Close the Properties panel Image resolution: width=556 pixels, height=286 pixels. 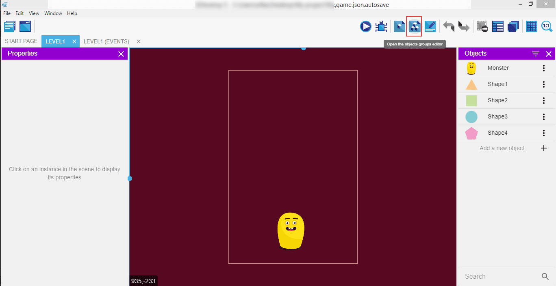[x=121, y=54]
